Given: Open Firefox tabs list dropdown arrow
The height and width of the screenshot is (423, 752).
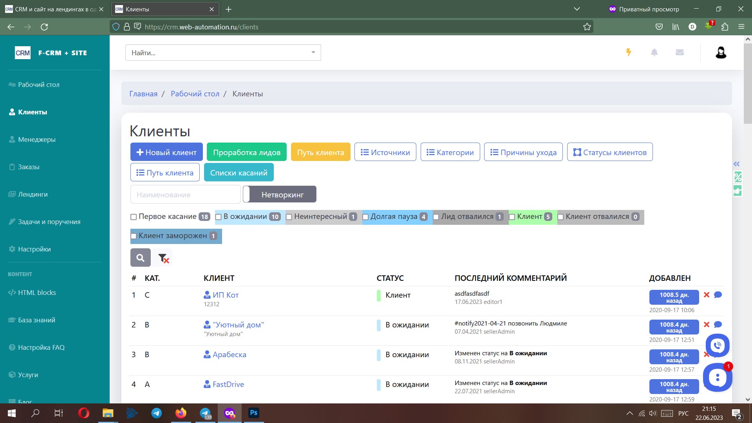Looking at the screenshot, I should 577,9.
